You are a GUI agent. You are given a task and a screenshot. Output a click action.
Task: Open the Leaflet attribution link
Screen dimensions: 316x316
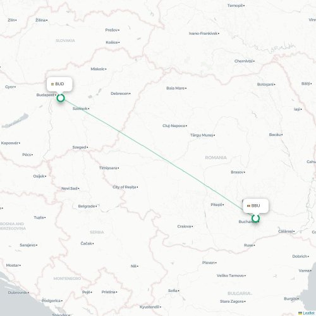pos(308,313)
